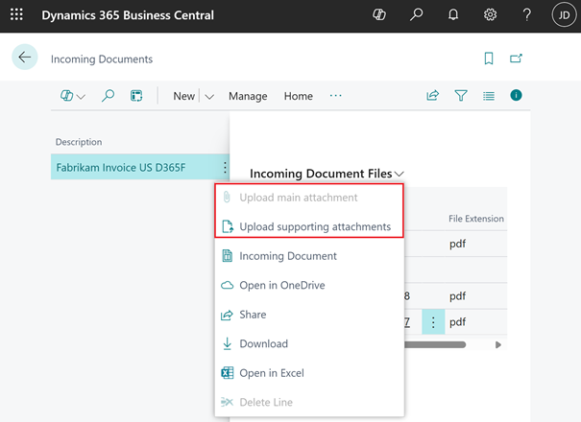Click the Copilot icon in the action bar
Viewport: 581px width, 422px height.
[x=66, y=96]
